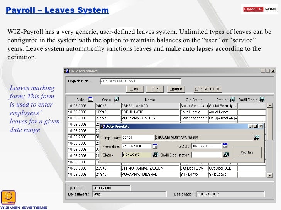Viewport: 281px width, 210px height.
Task: Click the Payroll – Leaves System heading
Action: pos(58,10)
